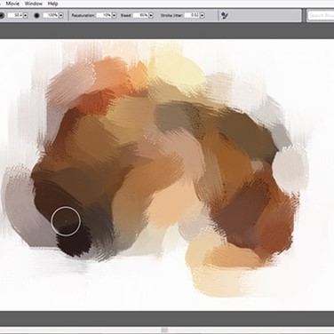
Task: Click the brush size value field
Action: [x=15, y=15]
